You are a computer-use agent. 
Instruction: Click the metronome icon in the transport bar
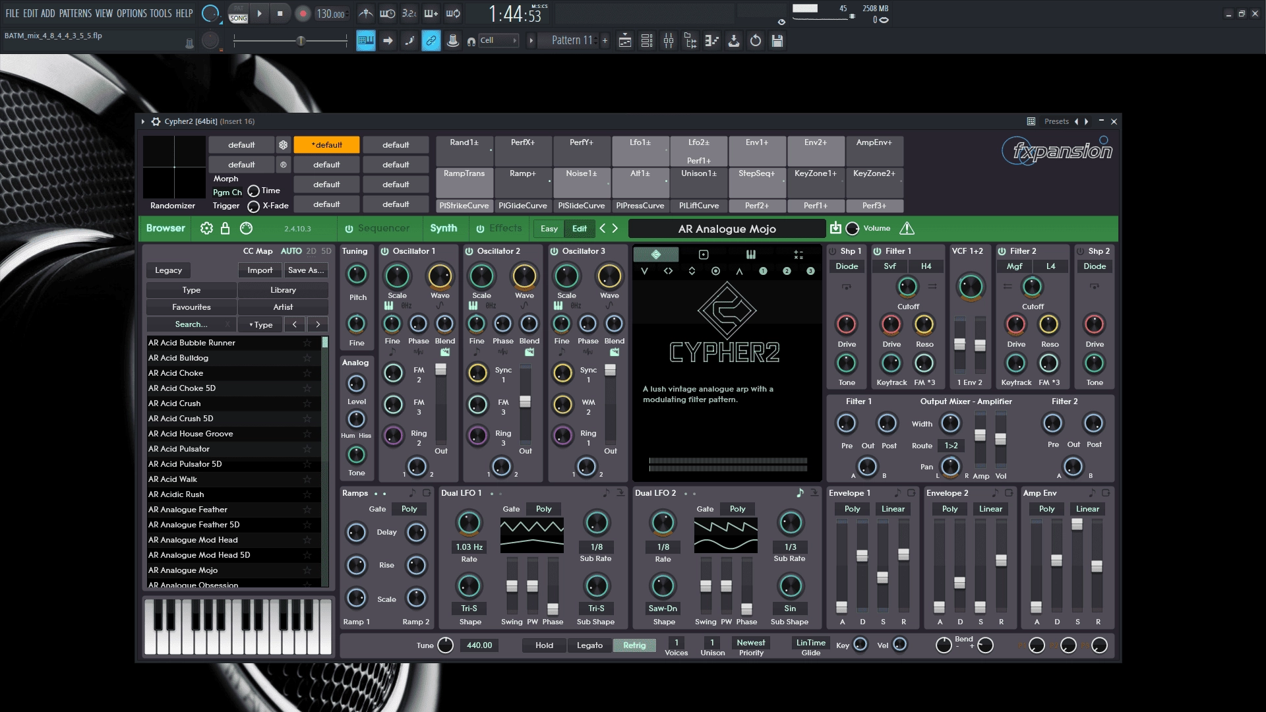[x=365, y=13]
